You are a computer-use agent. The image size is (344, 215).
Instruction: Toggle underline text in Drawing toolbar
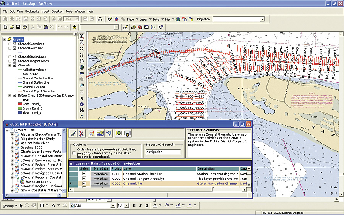(x=147, y=205)
